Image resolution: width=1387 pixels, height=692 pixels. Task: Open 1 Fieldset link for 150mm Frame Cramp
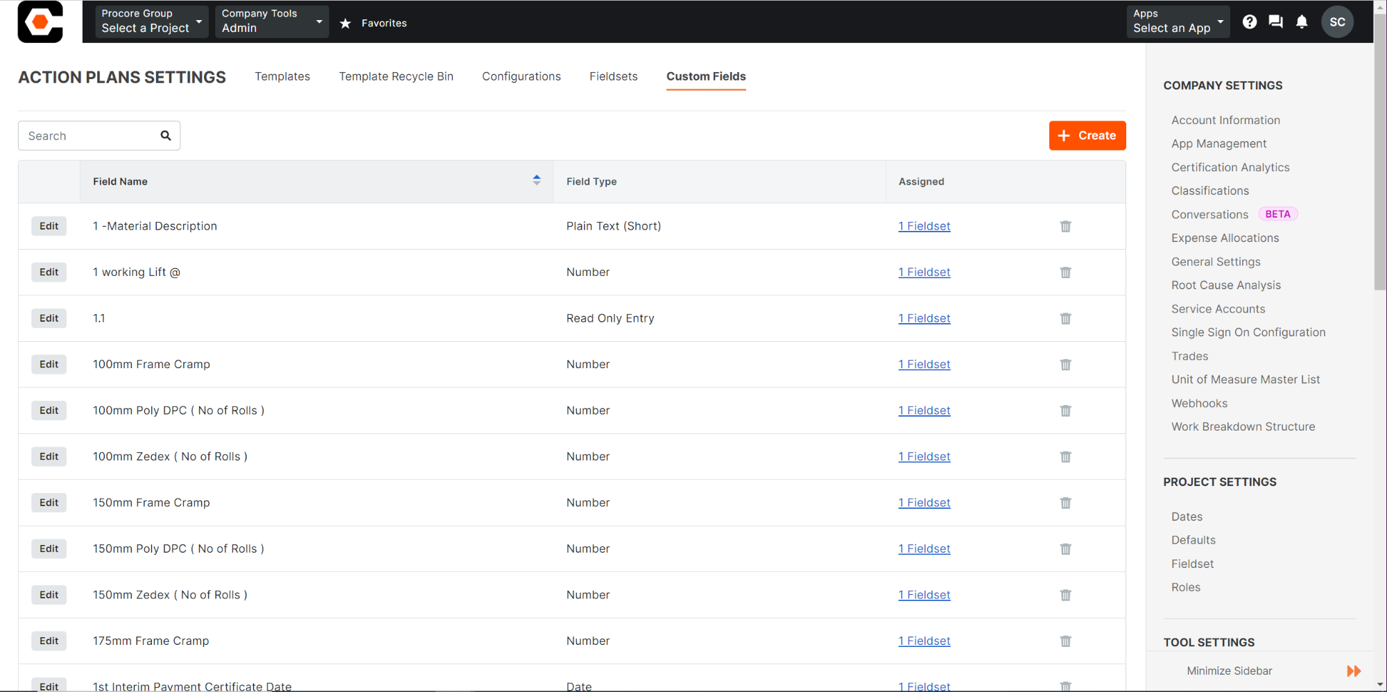click(924, 503)
